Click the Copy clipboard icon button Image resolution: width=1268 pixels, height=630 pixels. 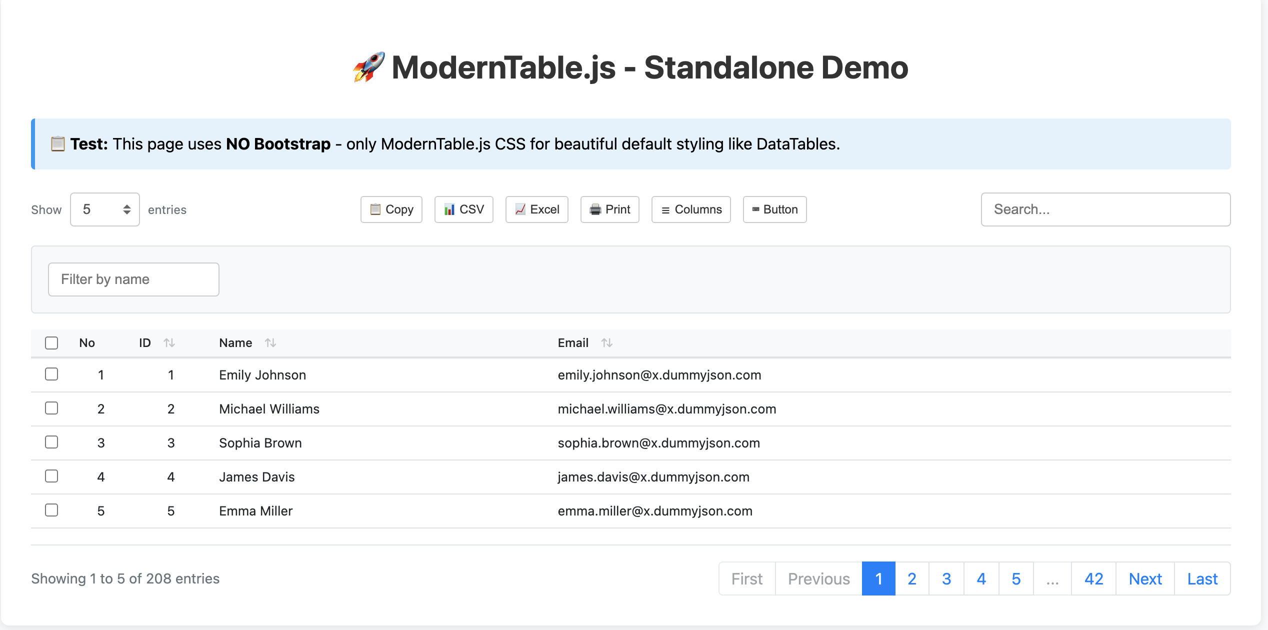391,209
